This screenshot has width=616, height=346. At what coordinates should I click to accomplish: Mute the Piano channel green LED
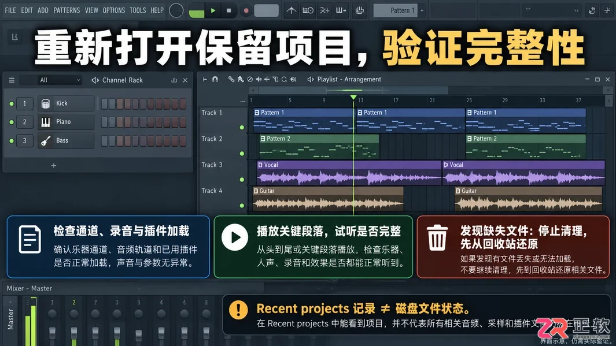(12, 122)
